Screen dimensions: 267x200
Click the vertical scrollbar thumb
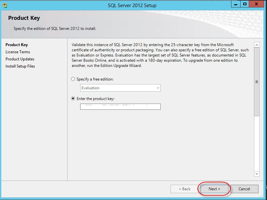(257, 82)
